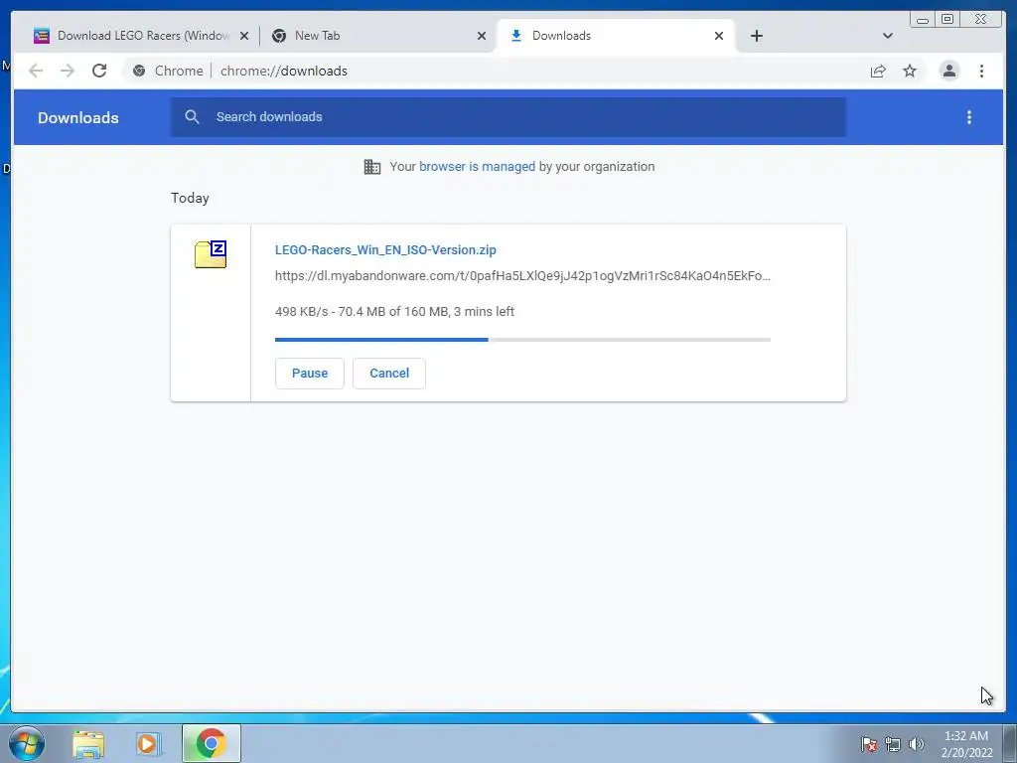Image resolution: width=1017 pixels, height=763 pixels.
Task: Click the Show desktop strip right of the clock
Action: pos(1010,743)
